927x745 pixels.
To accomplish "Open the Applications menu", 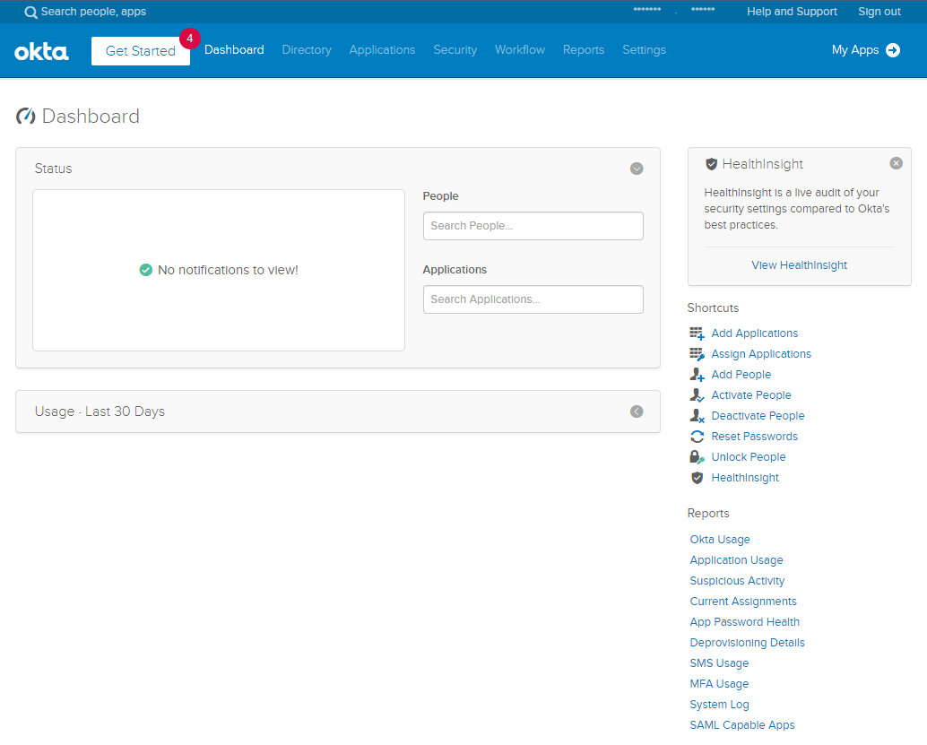I will [382, 49].
